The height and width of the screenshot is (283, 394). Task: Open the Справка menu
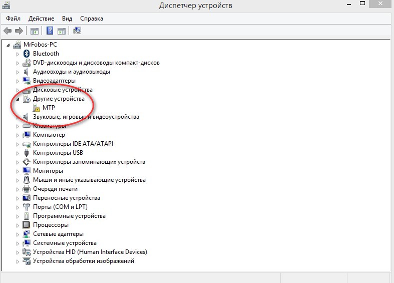(x=92, y=19)
